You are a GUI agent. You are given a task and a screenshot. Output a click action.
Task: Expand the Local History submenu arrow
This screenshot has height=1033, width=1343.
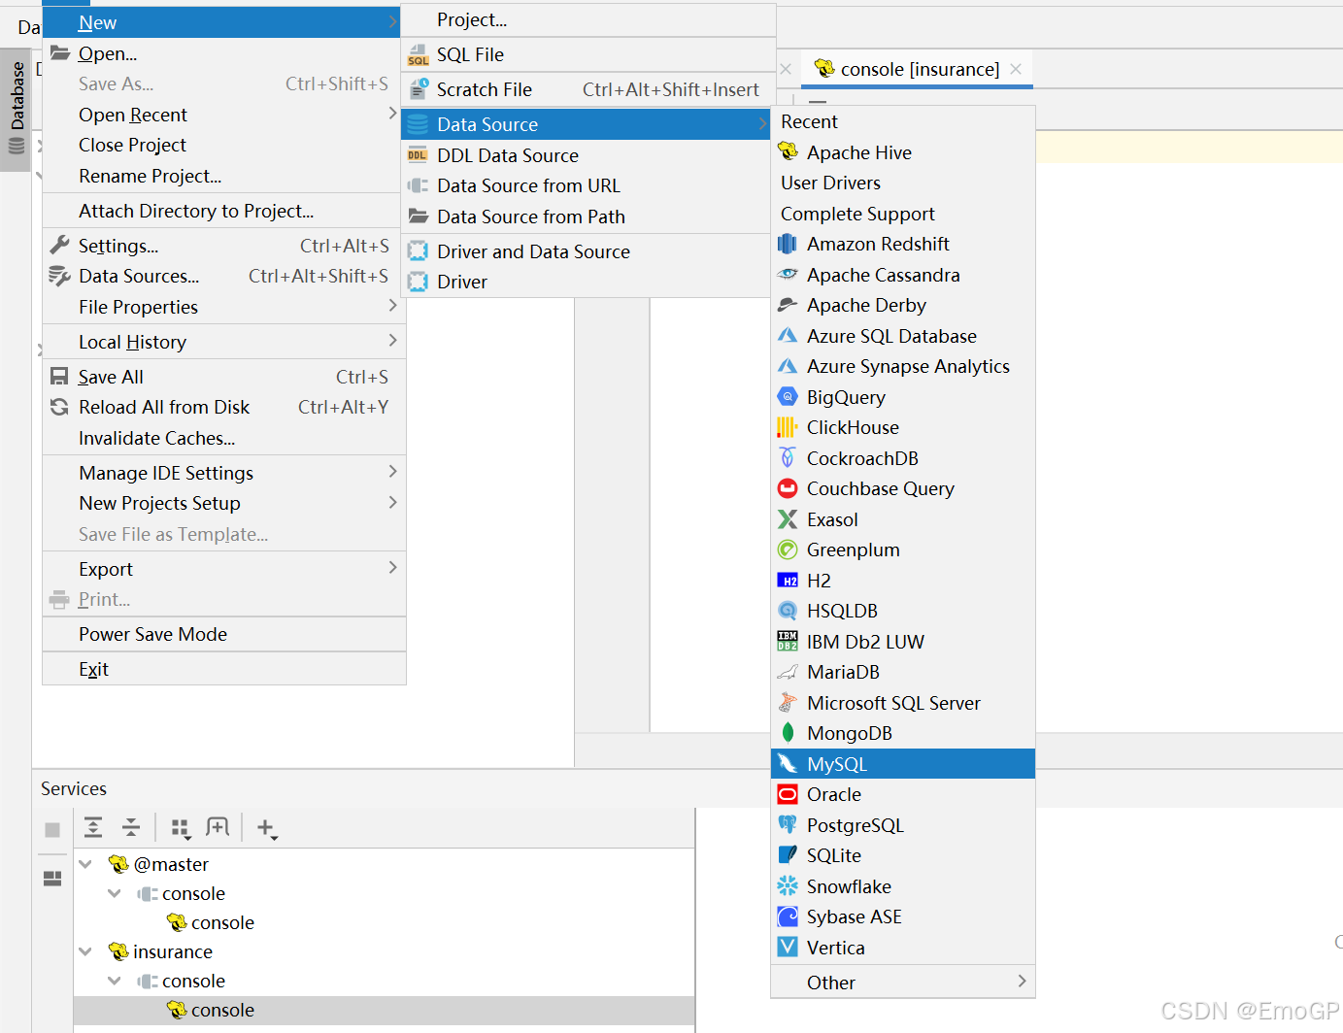392,341
